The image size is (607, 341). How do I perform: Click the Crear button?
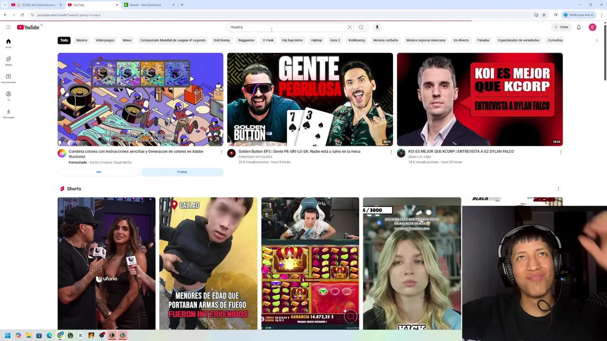click(561, 27)
